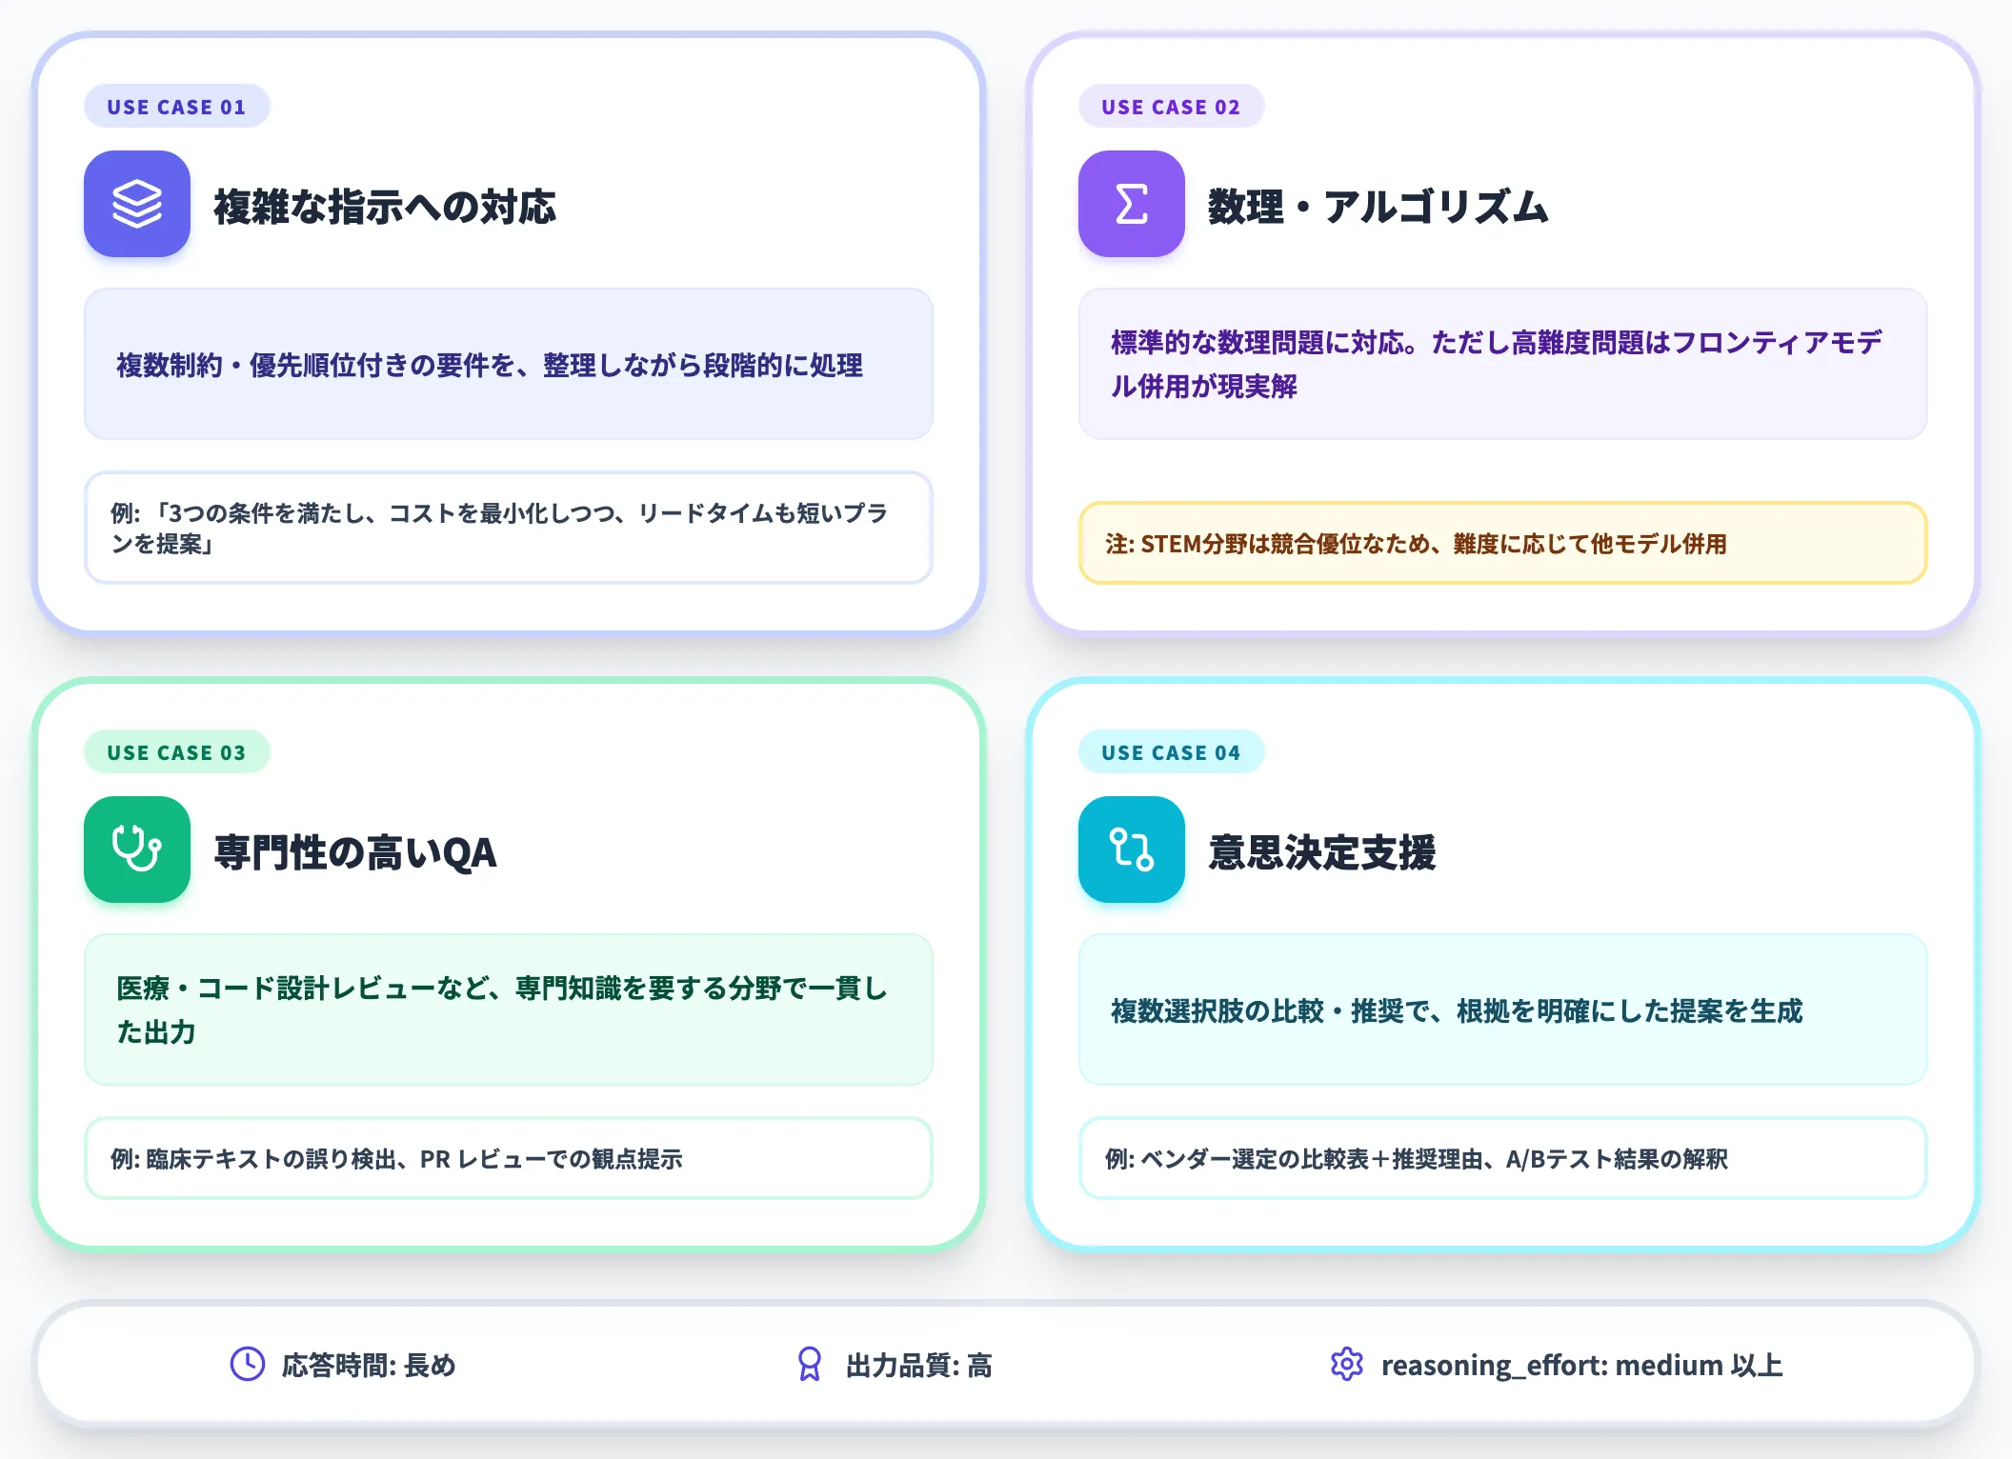Click the 出力品質: 高 label
This screenshot has width=2012, height=1459.
pyautogui.click(x=919, y=1365)
